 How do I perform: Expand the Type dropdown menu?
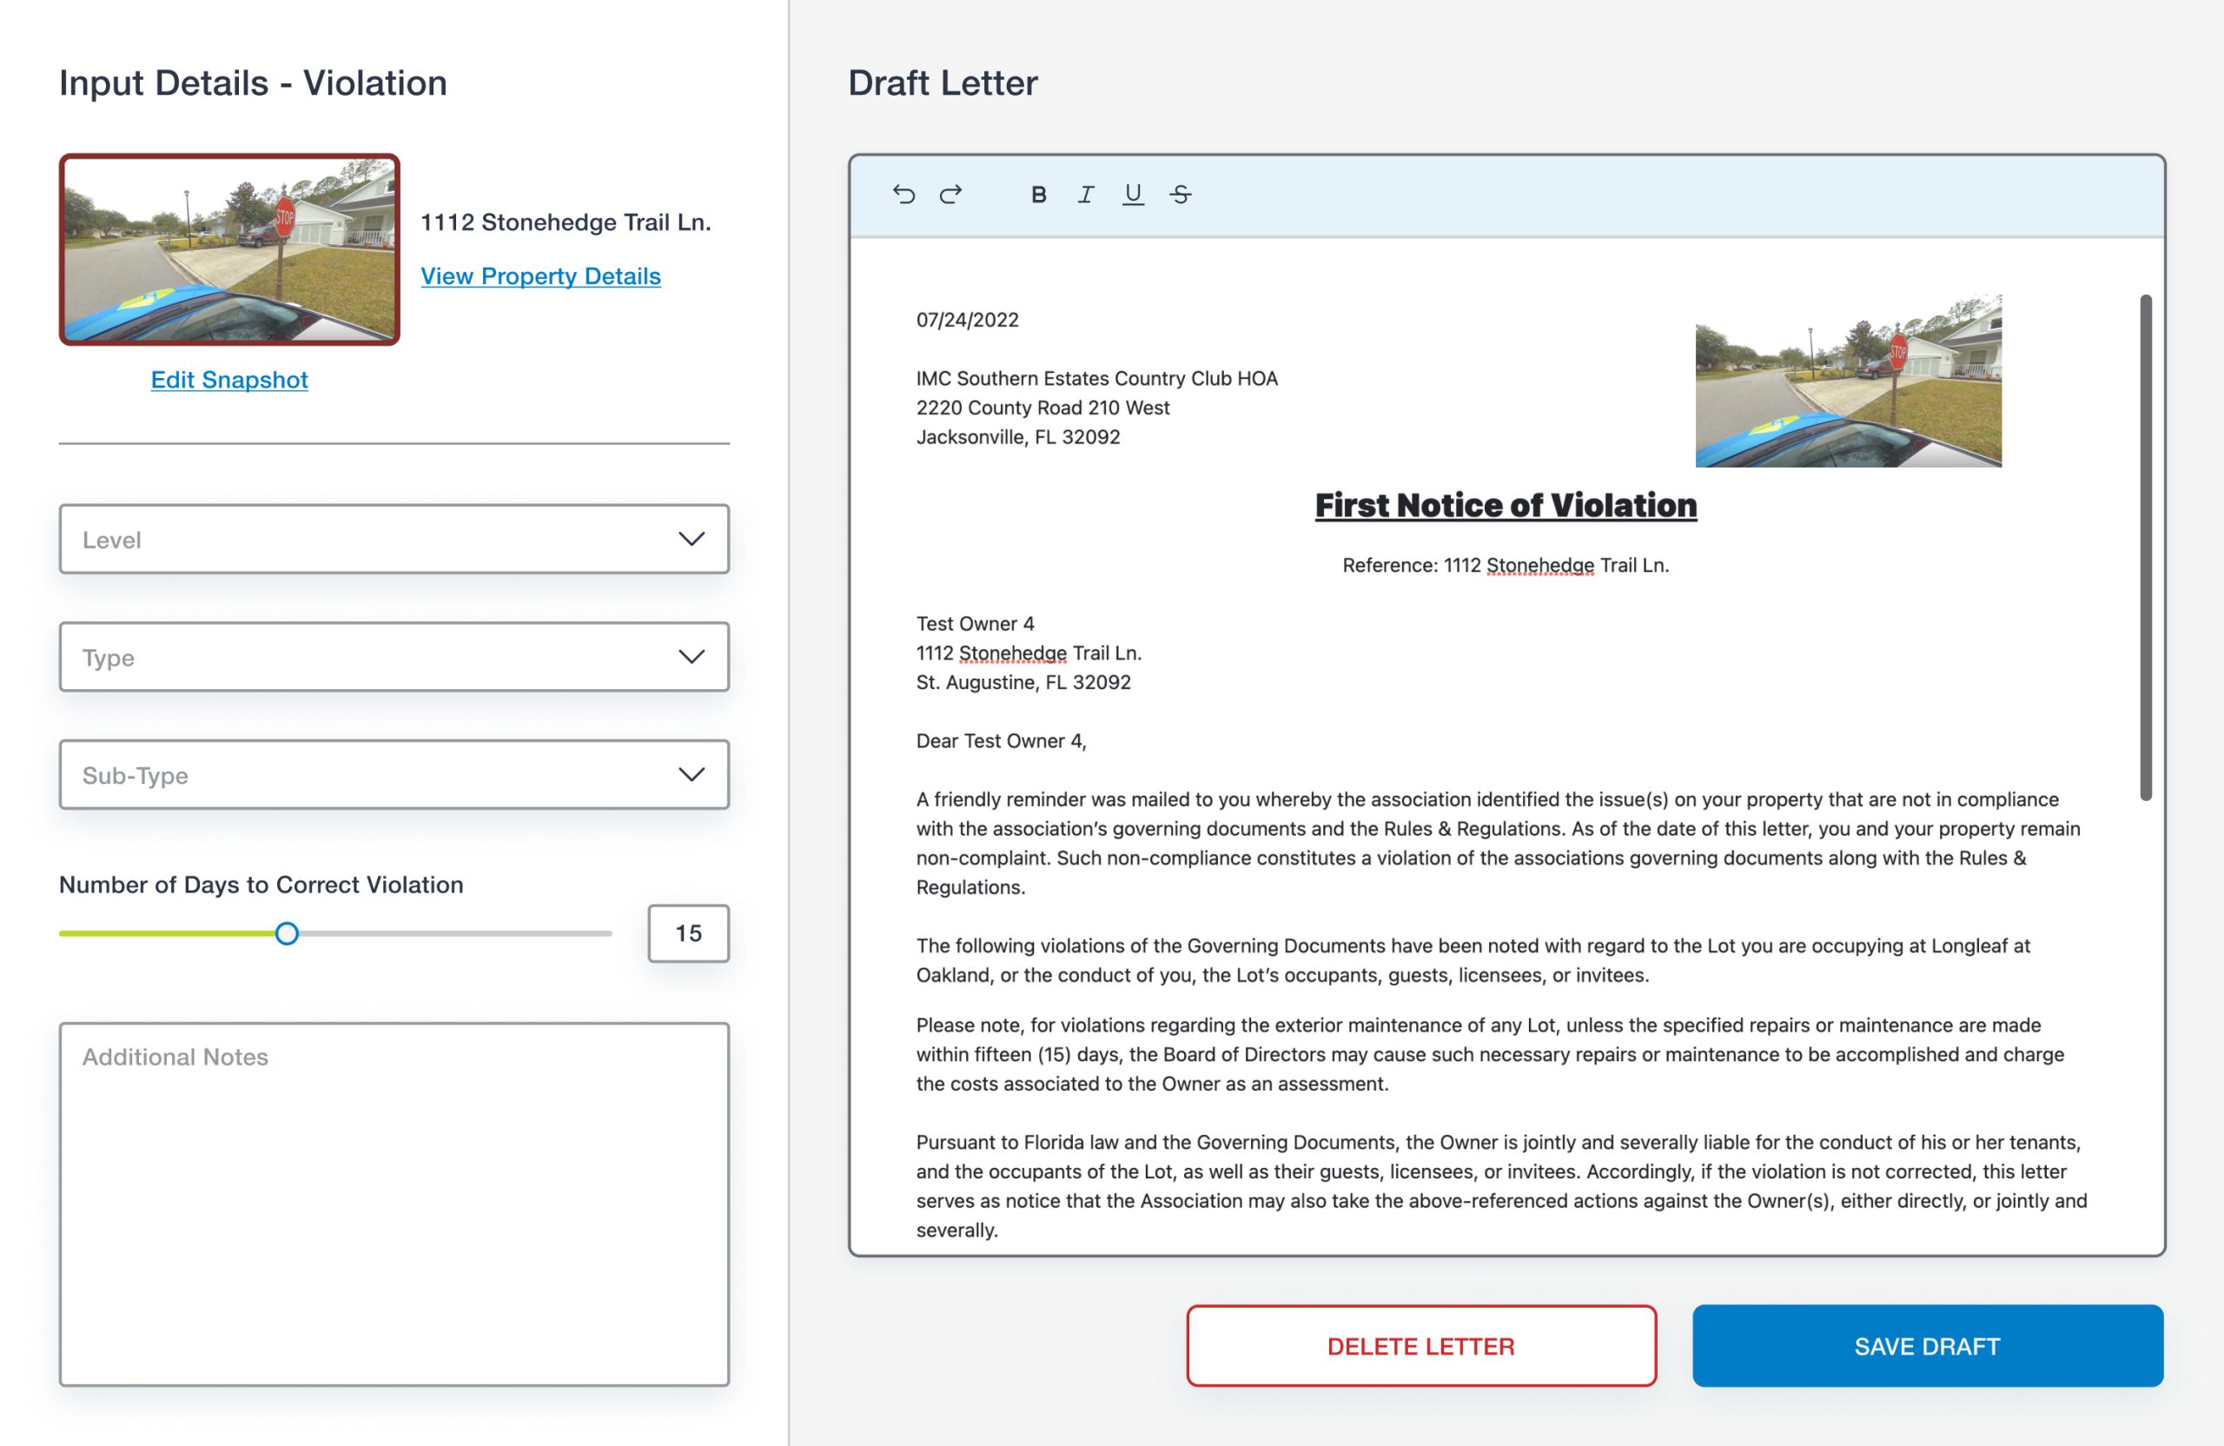(x=394, y=657)
